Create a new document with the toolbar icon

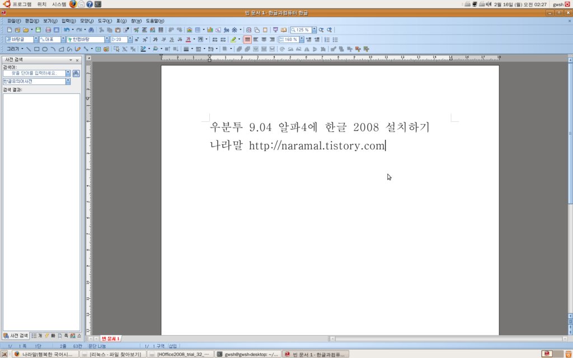click(10, 30)
